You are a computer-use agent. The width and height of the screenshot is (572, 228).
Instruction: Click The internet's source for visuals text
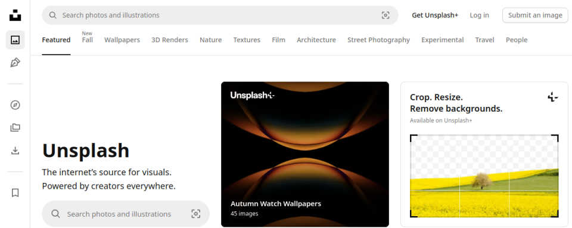point(107,172)
